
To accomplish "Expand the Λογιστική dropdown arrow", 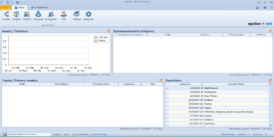I will click(x=16, y=22).
